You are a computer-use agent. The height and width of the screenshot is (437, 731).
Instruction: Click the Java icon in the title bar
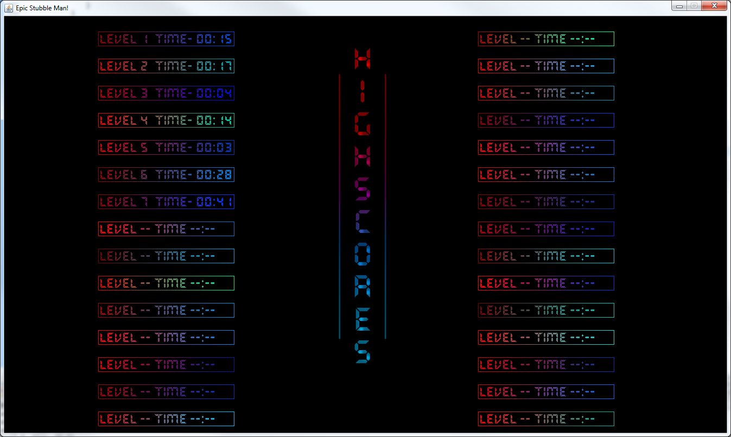pyautogui.click(x=9, y=7)
